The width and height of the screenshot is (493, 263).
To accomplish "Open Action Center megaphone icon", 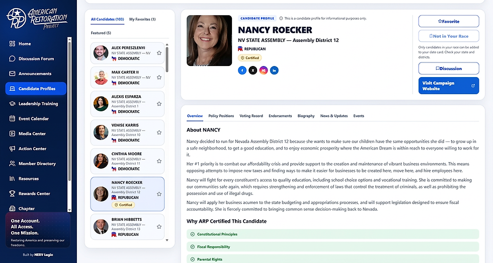I will pos(12,149).
